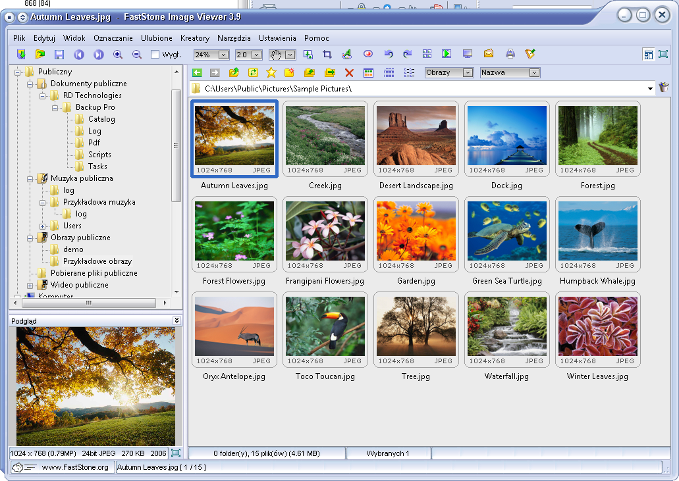Screen dimensions: 679x481
Task: Click the monitor screen icon
Action: click(x=467, y=54)
